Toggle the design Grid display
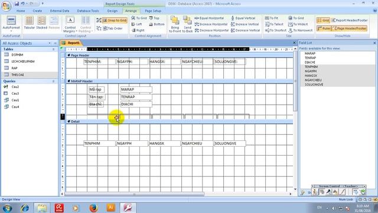Screen dimensions: 378x213 click(x=323, y=20)
